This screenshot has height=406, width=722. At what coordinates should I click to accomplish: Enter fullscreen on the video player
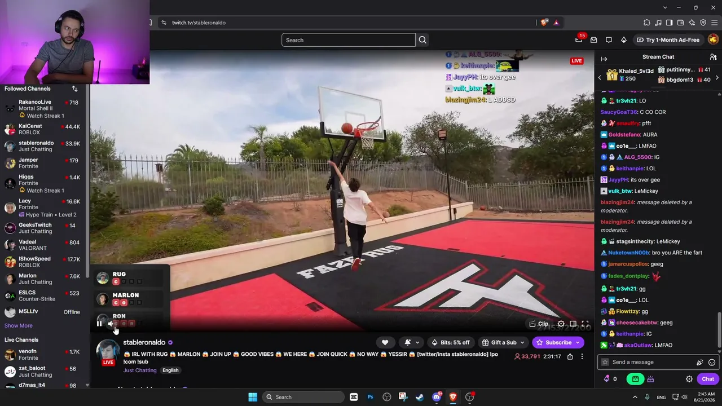585,324
